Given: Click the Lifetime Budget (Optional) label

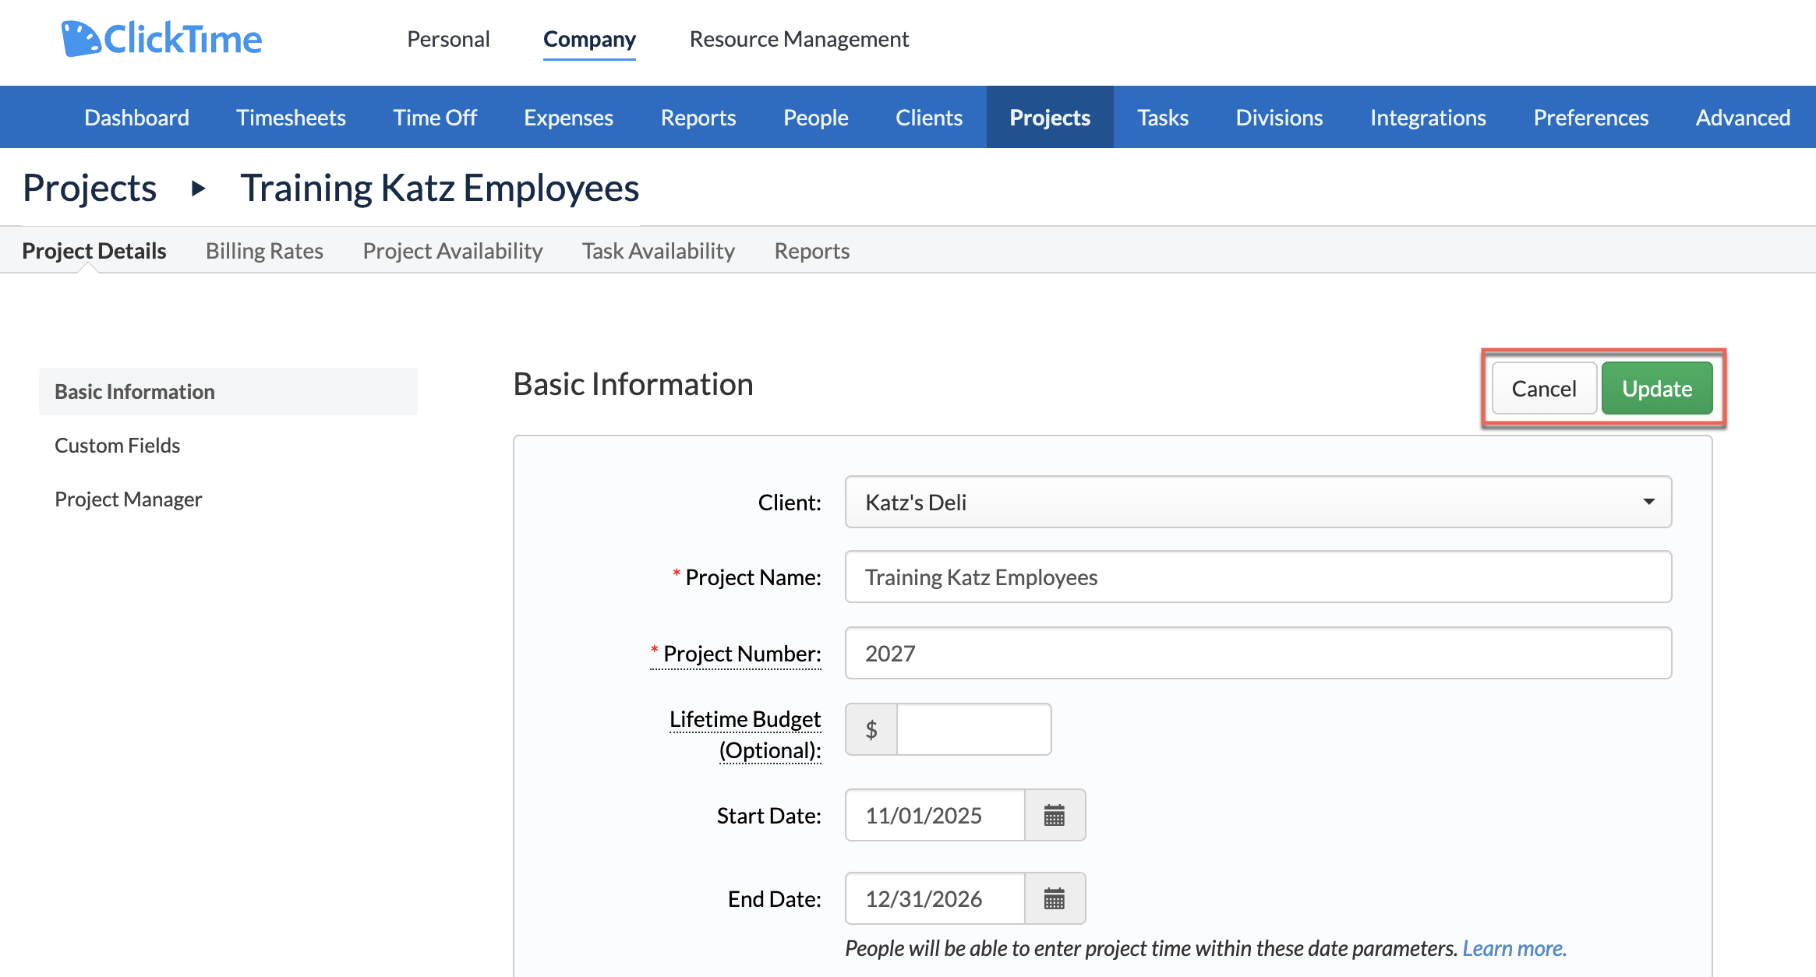Looking at the screenshot, I should (745, 734).
